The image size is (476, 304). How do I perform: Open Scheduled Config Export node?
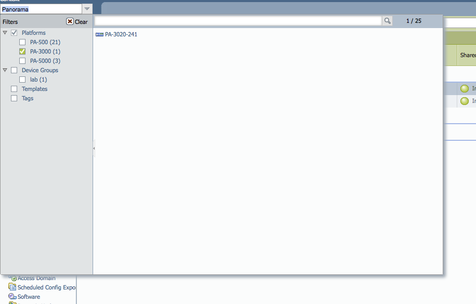click(x=46, y=287)
